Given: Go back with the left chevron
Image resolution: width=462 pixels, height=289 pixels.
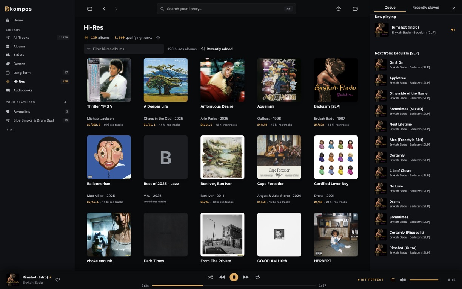Looking at the screenshot, I should tap(104, 9).
